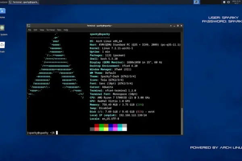The height and width of the screenshot is (161, 242).
Task: Click the terminal window's title bar icon
Action: coord(29,26)
